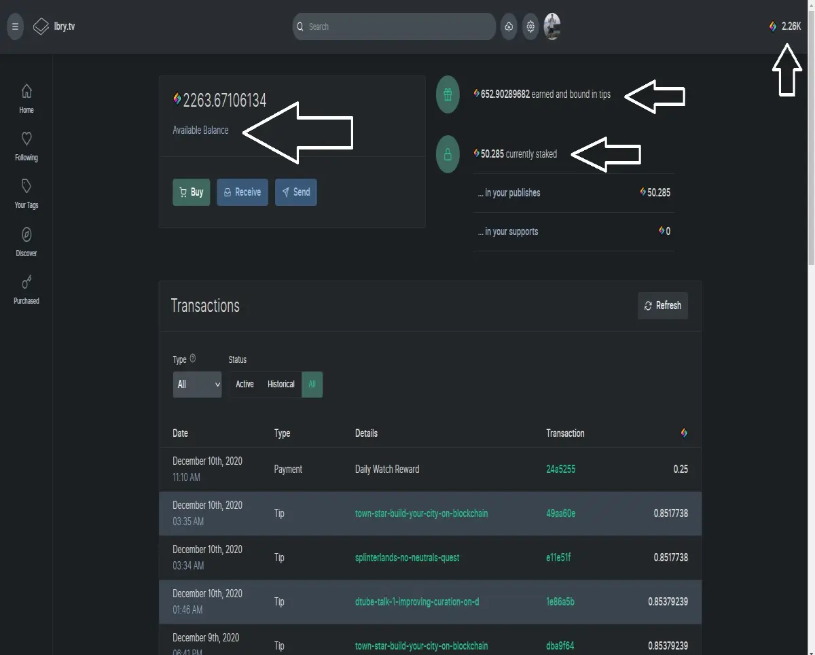Open the upload/publish cloud icon
The height and width of the screenshot is (655, 815).
(x=509, y=26)
